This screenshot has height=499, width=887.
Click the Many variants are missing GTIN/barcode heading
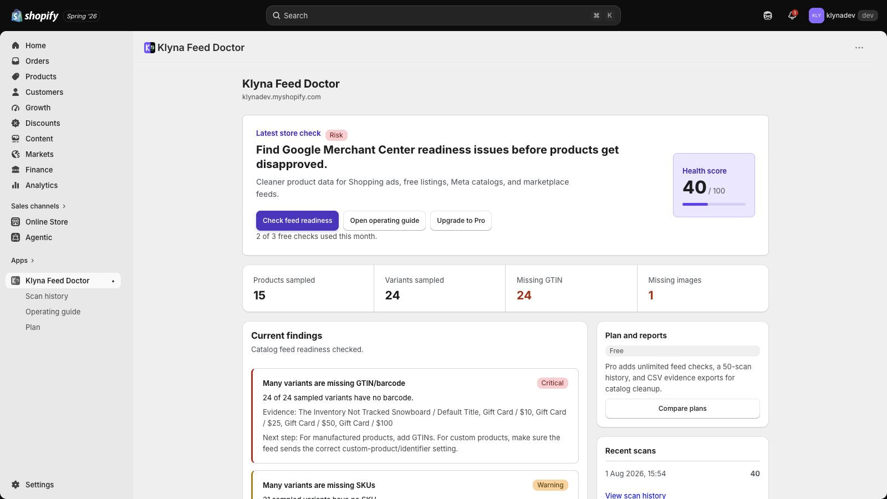[334, 383]
